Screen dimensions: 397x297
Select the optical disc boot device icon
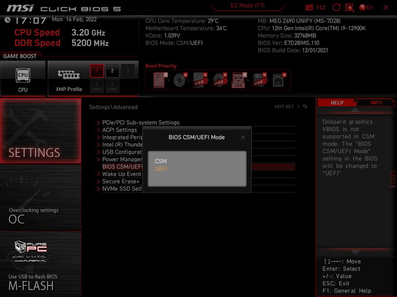(180, 80)
